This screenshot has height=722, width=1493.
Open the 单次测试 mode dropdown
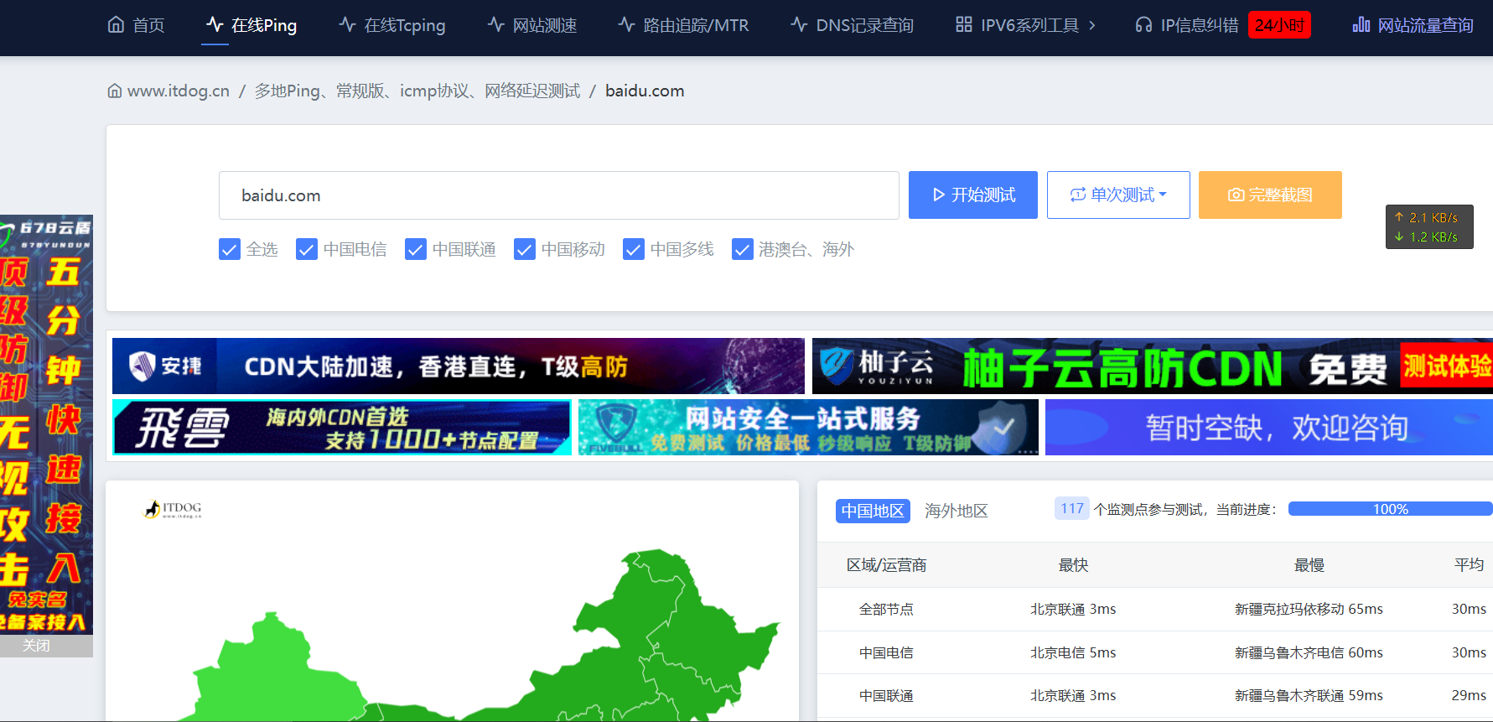[1118, 195]
